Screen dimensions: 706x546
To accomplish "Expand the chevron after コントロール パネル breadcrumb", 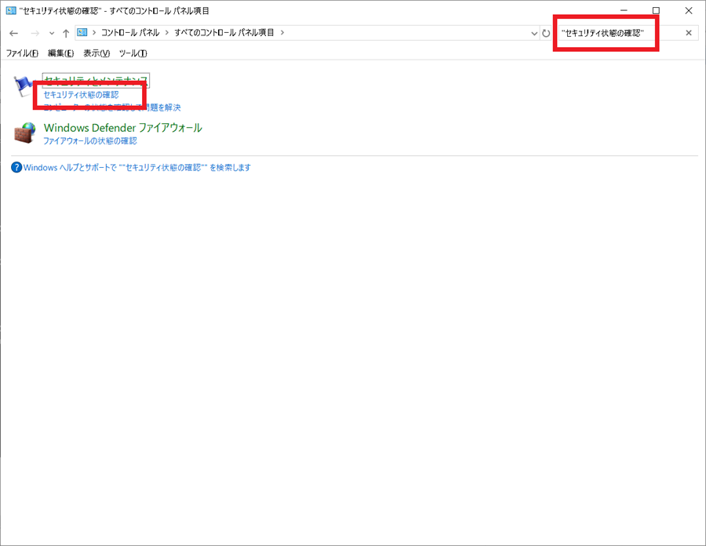I will (167, 33).
